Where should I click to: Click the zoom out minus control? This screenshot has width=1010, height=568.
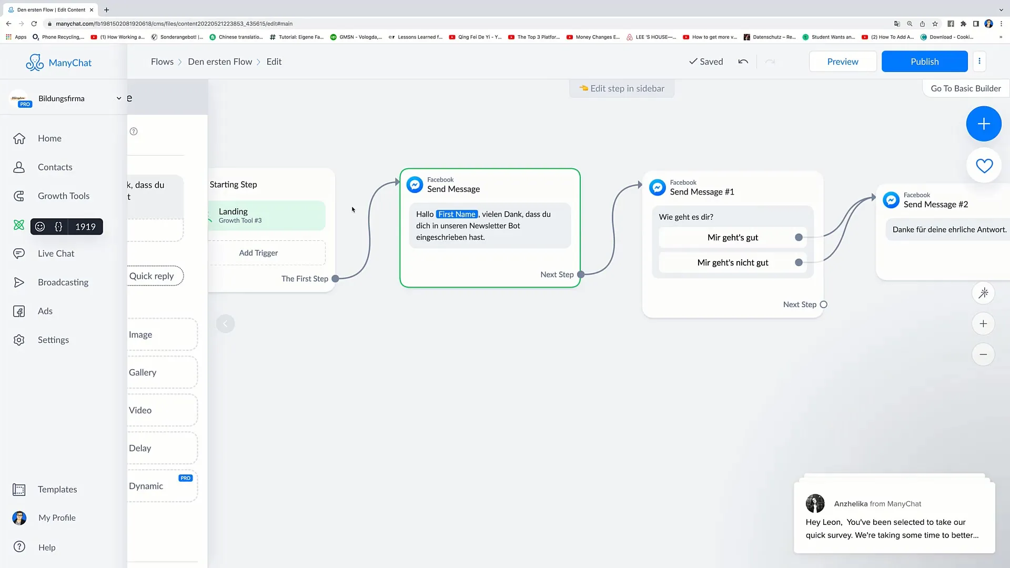click(984, 354)
